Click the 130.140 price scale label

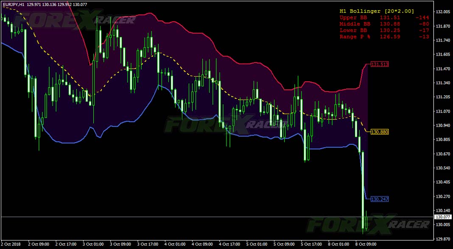point(442,210)
